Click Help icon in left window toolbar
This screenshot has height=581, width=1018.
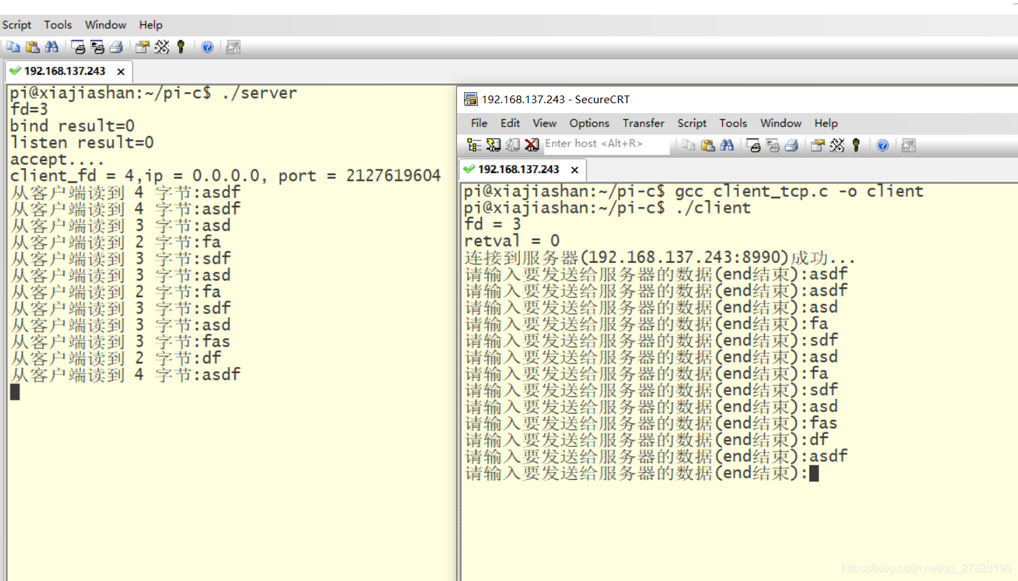coord(207,47)
